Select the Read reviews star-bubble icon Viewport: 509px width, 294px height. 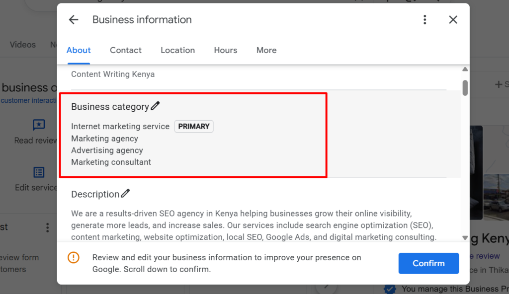39,125
